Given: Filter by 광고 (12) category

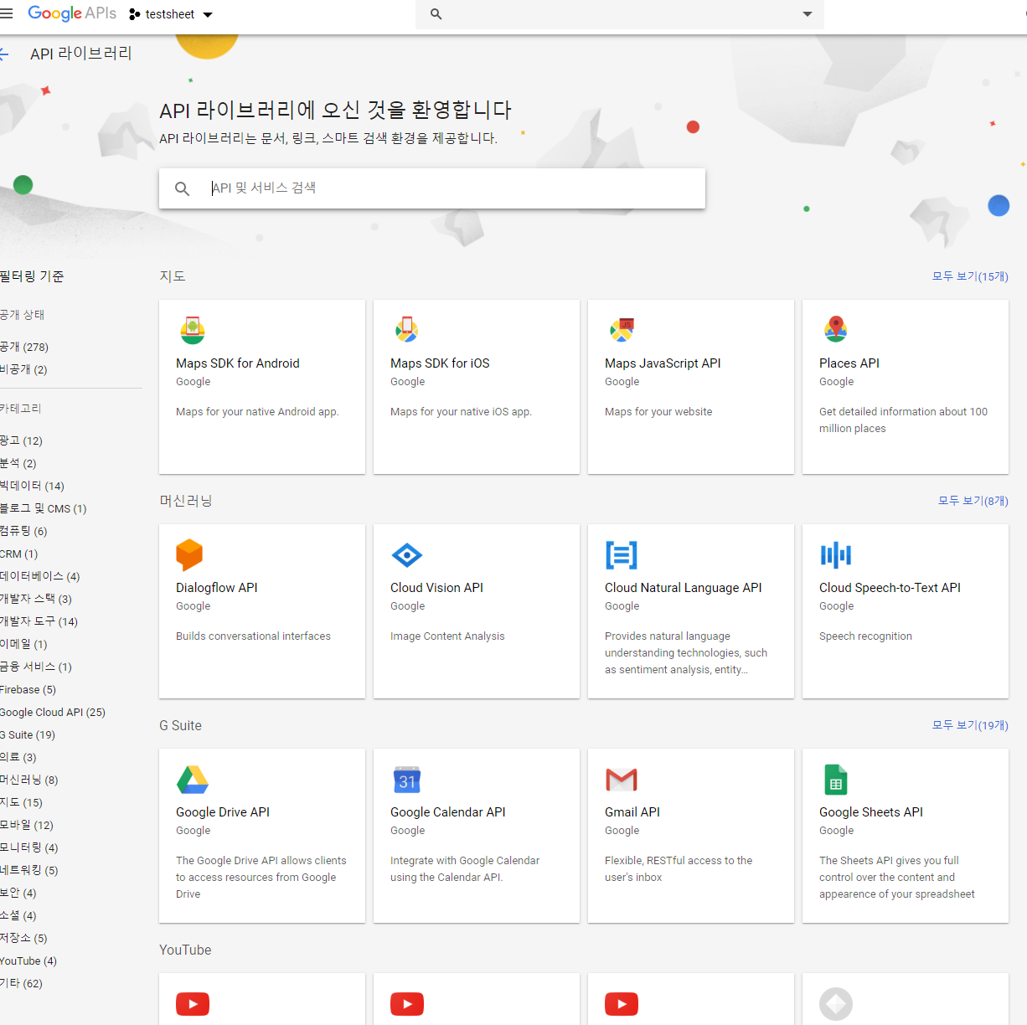Looking at the screenshot, I should pos(21,440).
